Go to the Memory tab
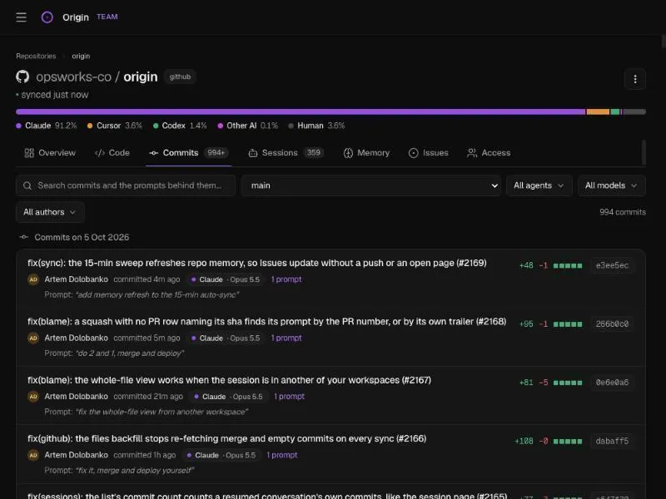The width and height of the screenshot is (666, 499). pos(366,153)
